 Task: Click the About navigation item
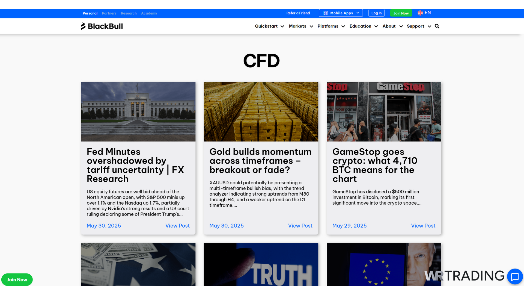coord(389,26)
